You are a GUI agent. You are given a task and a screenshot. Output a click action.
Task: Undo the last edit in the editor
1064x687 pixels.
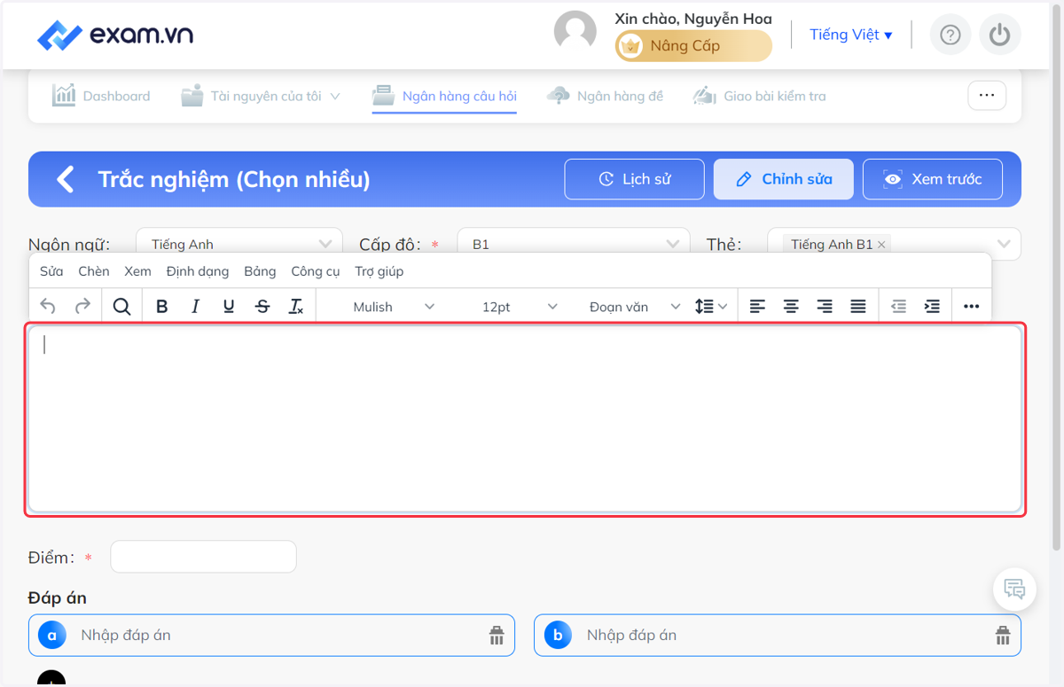coord(48,307)
